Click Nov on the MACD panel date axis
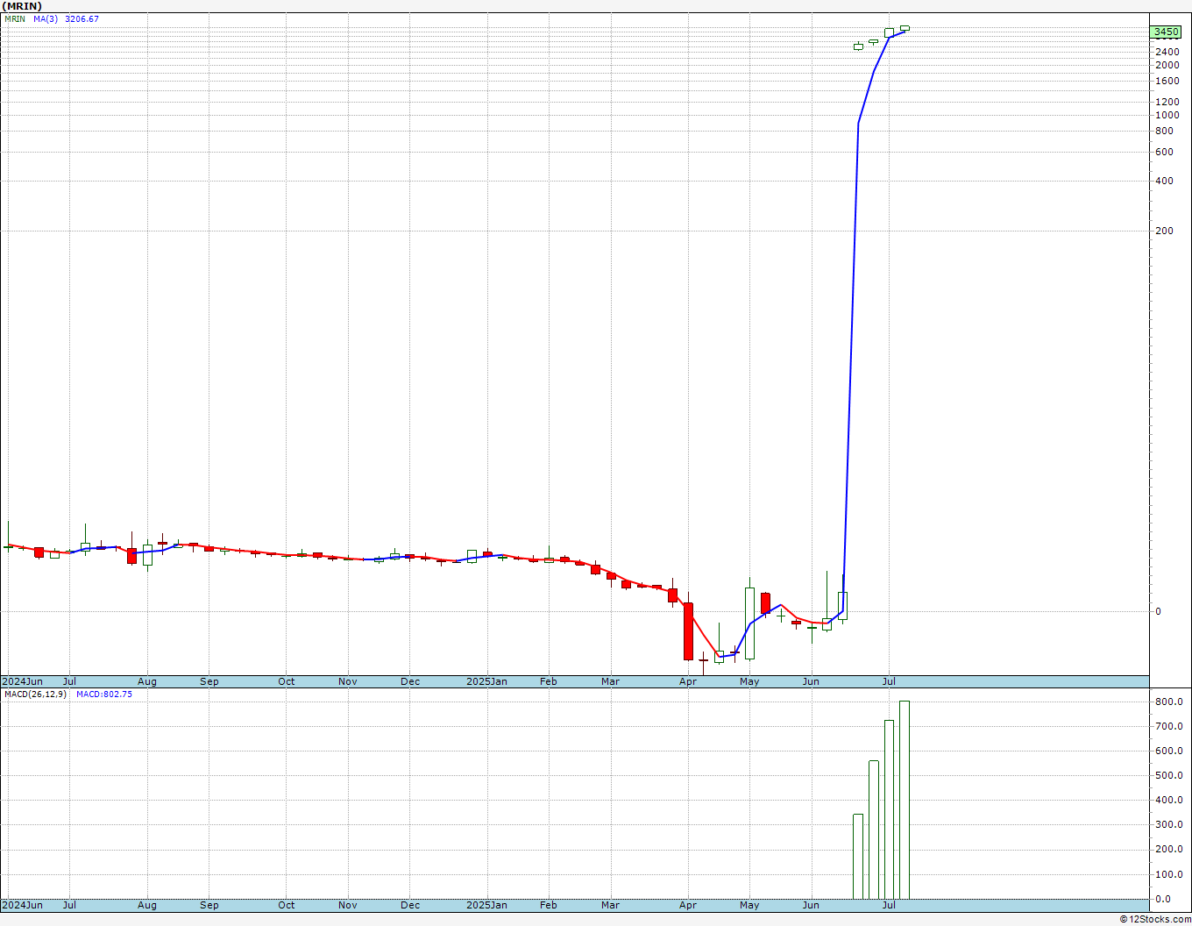This screenshot has height=926, width=1192. [x=348, y=905]
